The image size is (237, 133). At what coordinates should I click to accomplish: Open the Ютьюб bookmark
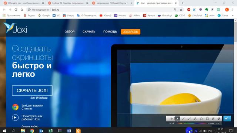click(105, 16)
